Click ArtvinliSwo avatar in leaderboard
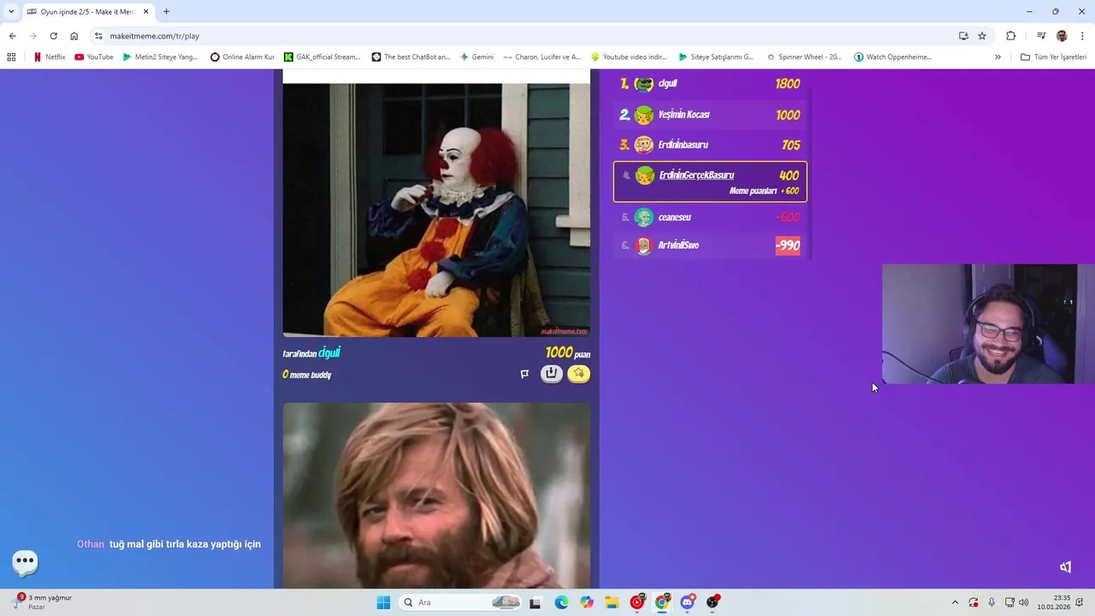1095x616 pixels. 644,246
